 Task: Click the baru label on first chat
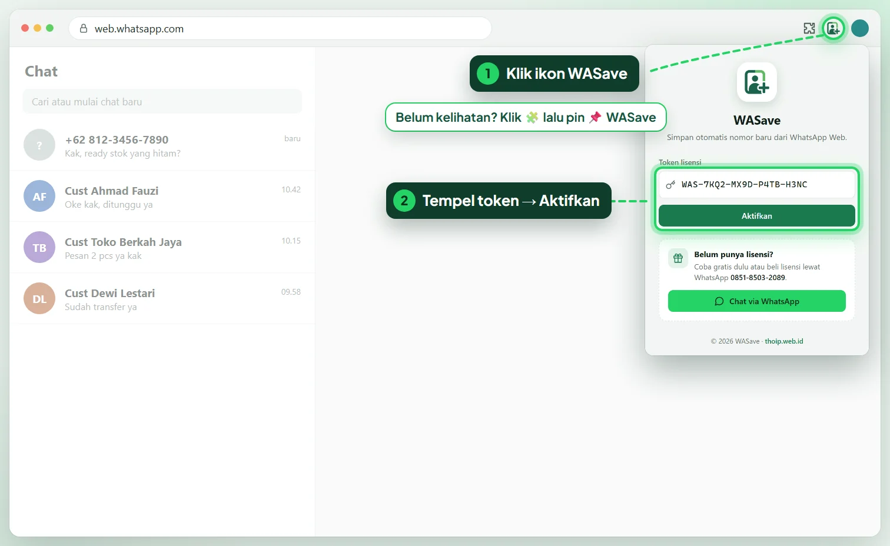[x=293, y=139]
